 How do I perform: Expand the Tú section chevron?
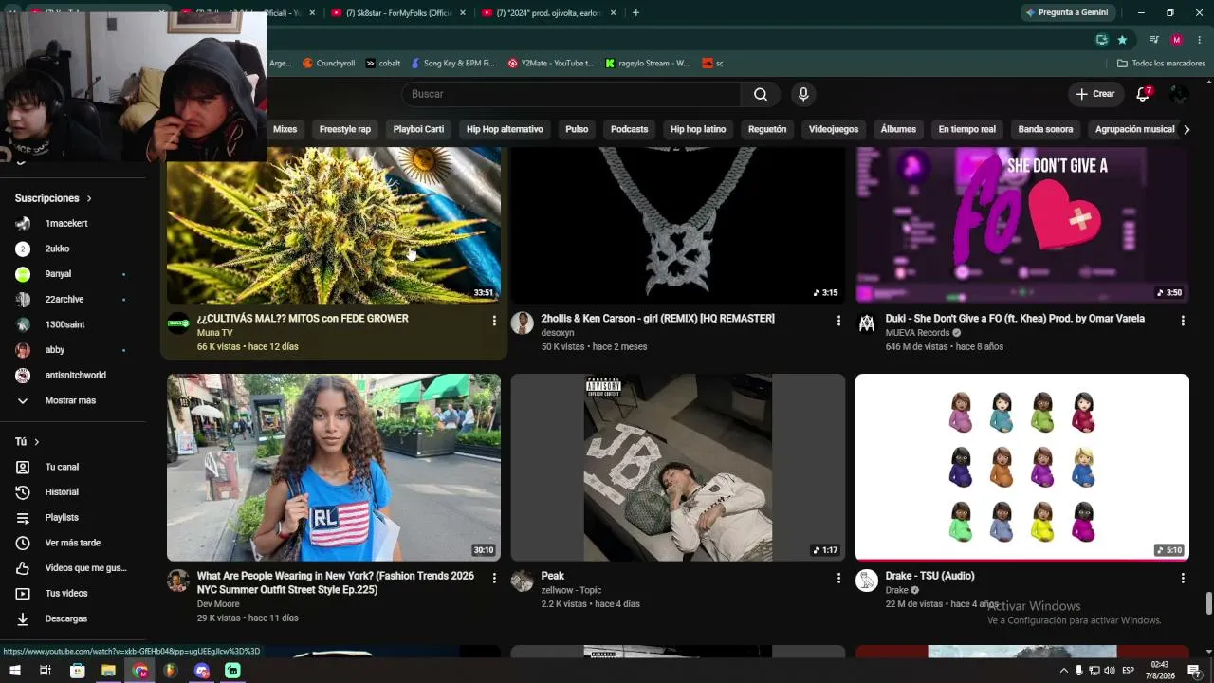pyautogui.click(x=37, y=442)
